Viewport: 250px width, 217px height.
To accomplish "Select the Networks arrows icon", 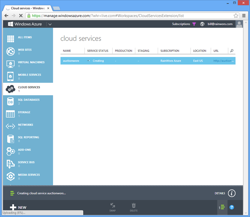I will 10,126.
